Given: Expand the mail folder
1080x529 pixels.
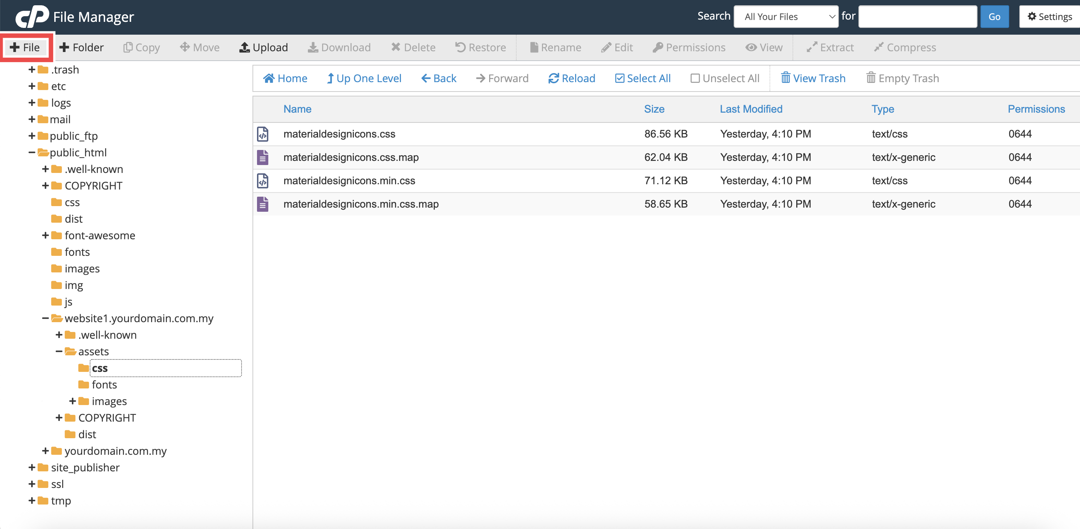Looking at the screenshot, I should pyautogui.click(x=32, y=119).
